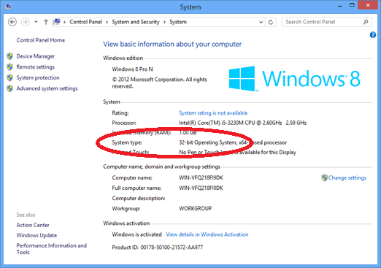Open System protection
This screenshot has height=268, width=381.
pos(38,77)
